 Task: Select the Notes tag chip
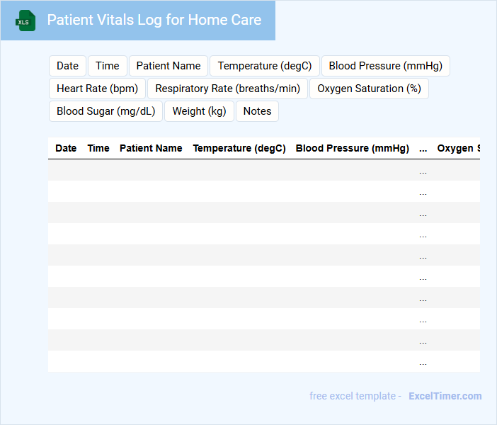(x=257, y=111)
